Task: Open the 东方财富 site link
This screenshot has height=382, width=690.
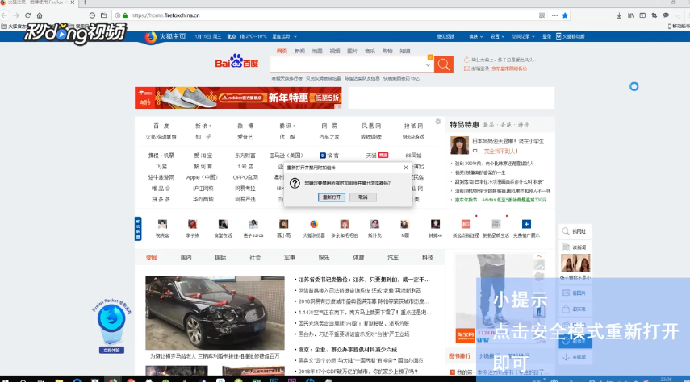Action: pos(245,156)
